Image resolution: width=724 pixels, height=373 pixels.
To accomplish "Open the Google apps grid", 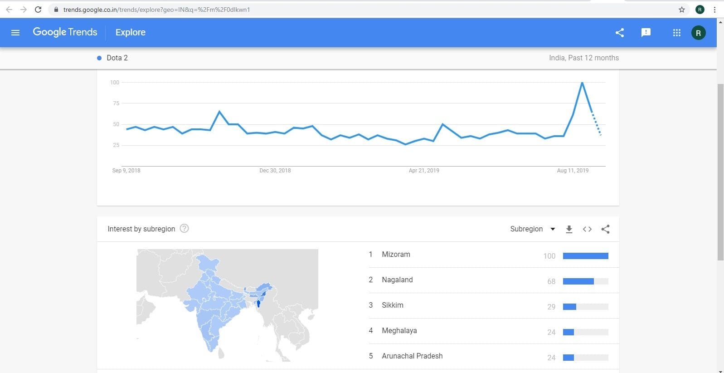I will (677, 33).
